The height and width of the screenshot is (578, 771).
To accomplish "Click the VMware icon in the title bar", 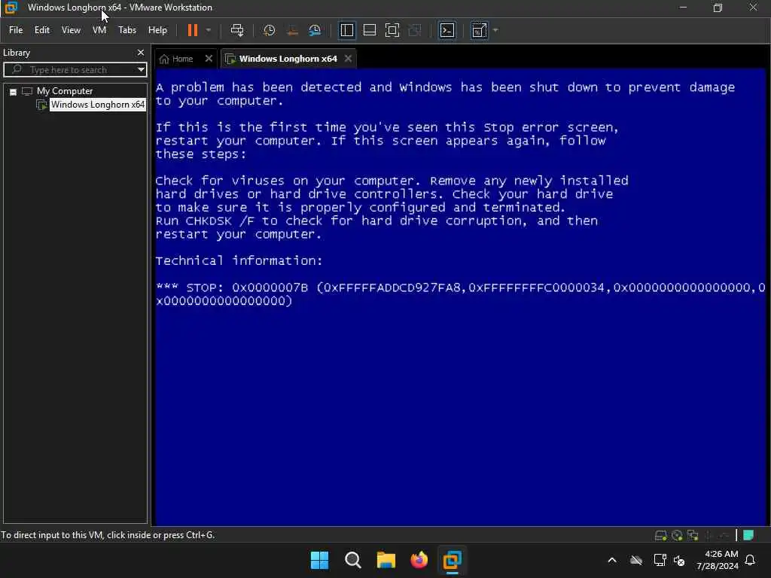I will pos(11,8).
